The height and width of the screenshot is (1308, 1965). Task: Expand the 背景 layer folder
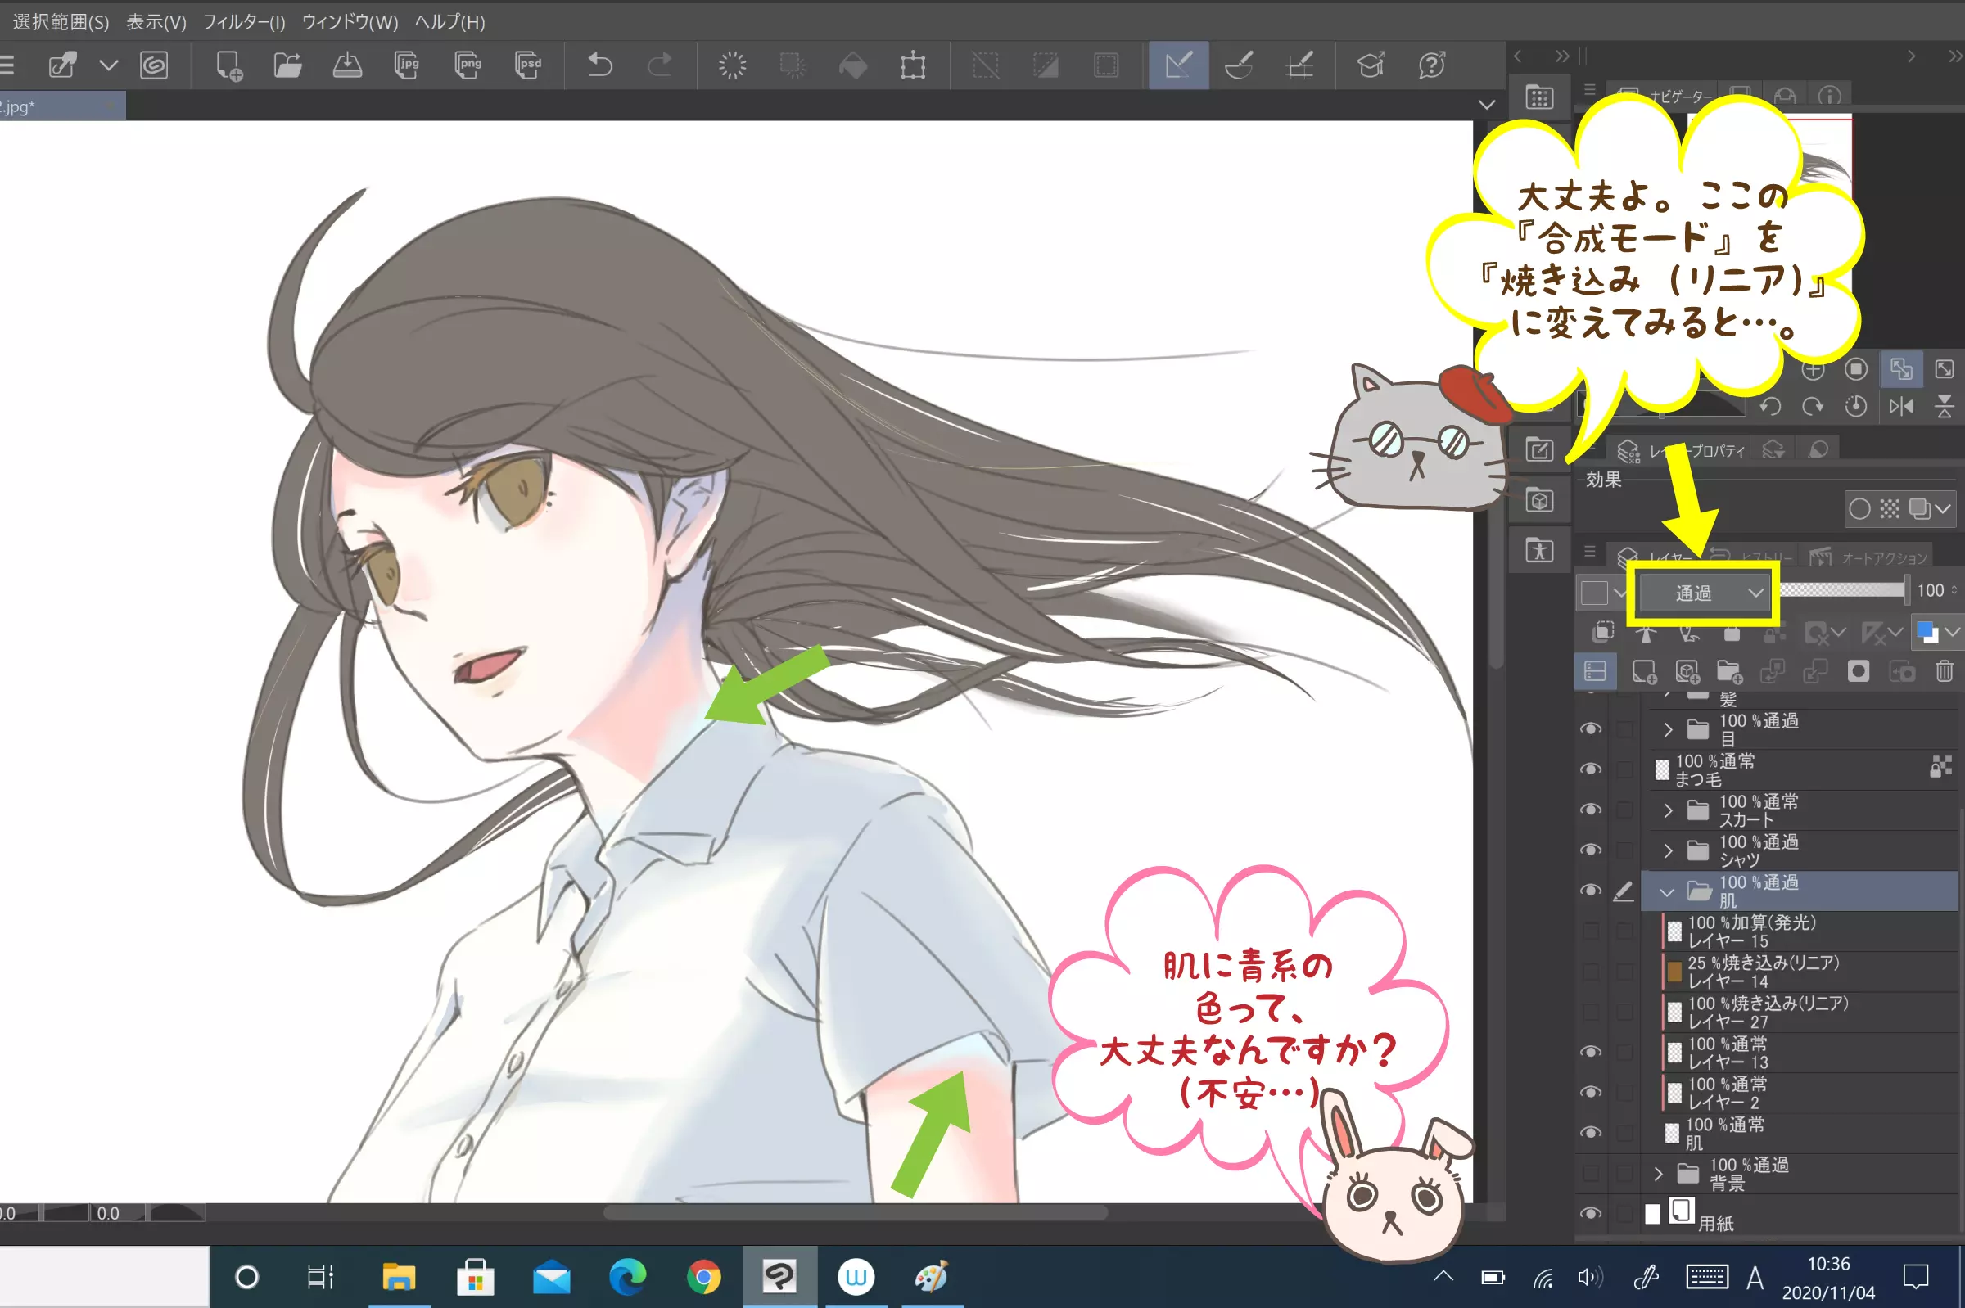click(x=1658, y=1175)
